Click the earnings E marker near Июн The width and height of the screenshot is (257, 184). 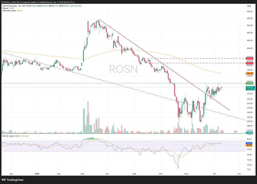(x=162, y=132)
